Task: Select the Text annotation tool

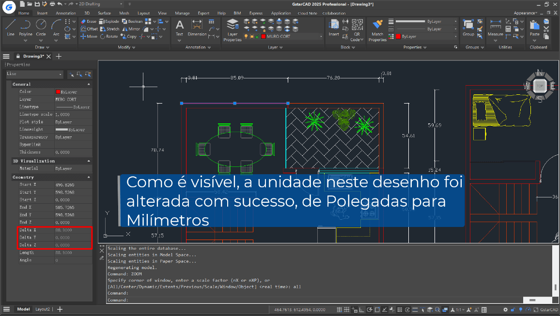Action: click(179, 28)
